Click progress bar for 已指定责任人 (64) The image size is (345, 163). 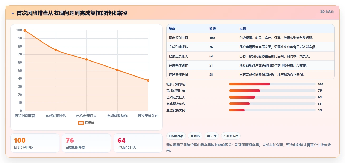272,97
